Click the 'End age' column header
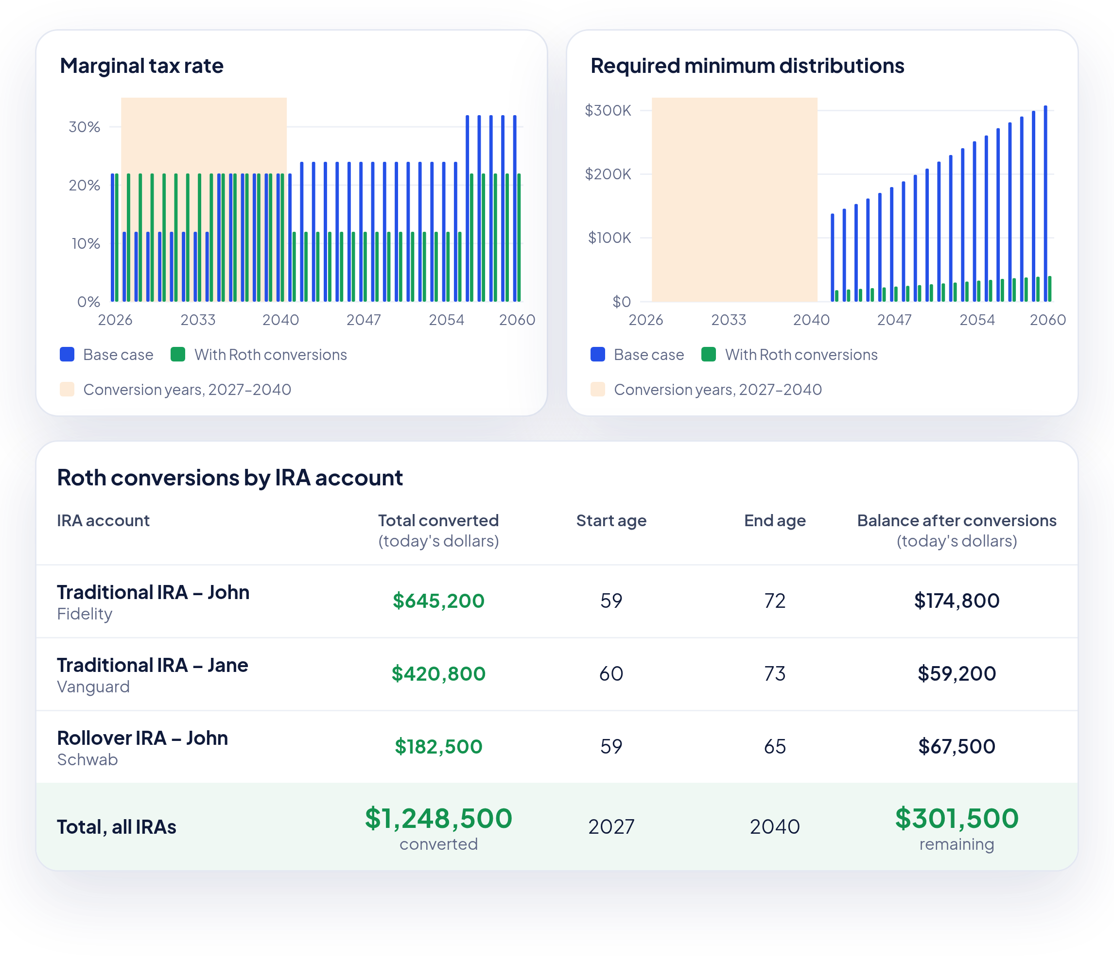This screenshot has width=1114, height=962. [775, 521]
